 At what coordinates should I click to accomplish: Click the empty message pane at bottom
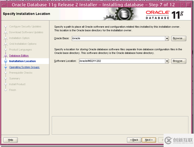click(120, 125)
